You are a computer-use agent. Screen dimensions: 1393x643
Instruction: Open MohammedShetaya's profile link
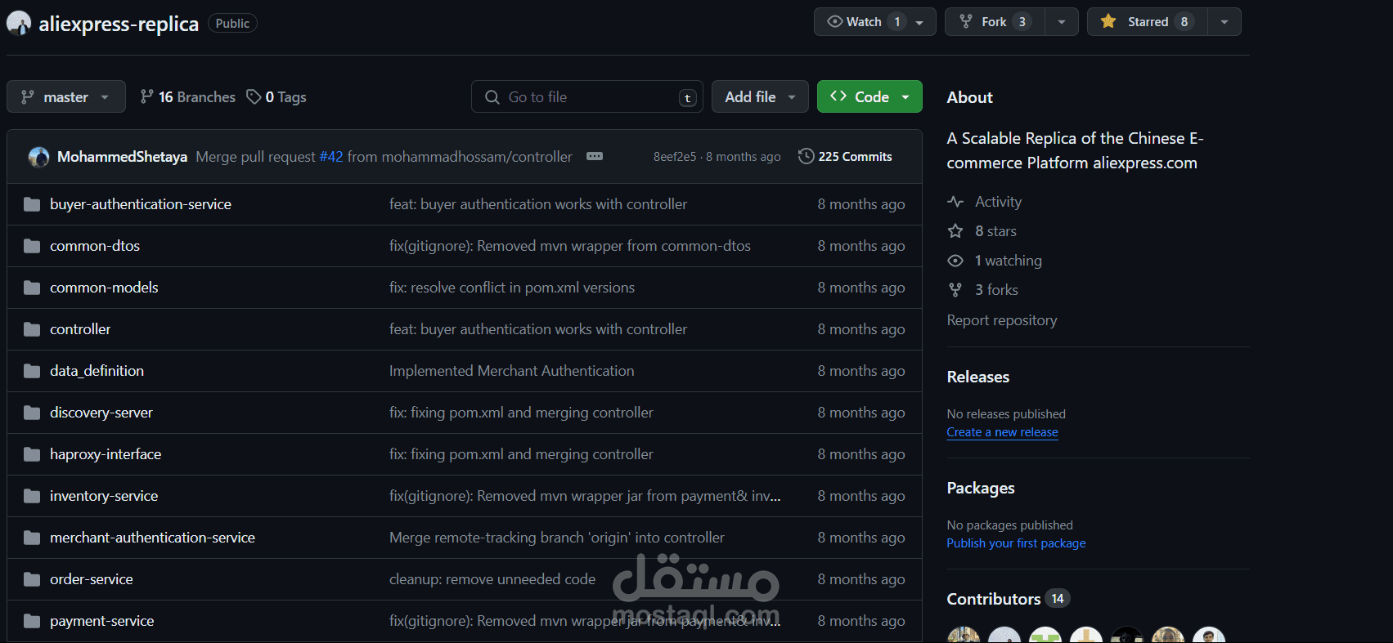coord(122,157)
